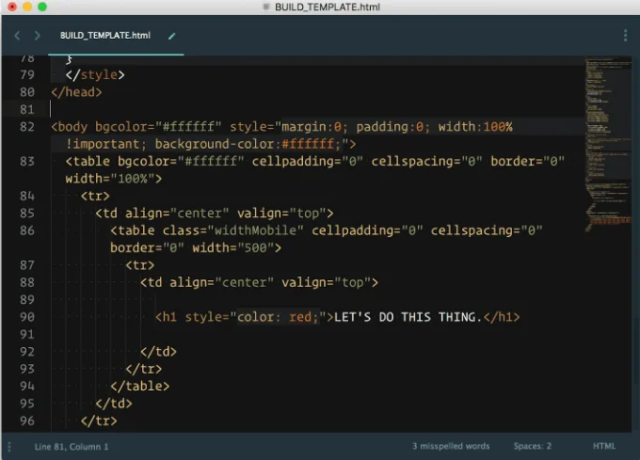Image resolution: width=640 pixels, height=460 pixels.
Task: Click the yellow minimize window button
Action: 27,7
